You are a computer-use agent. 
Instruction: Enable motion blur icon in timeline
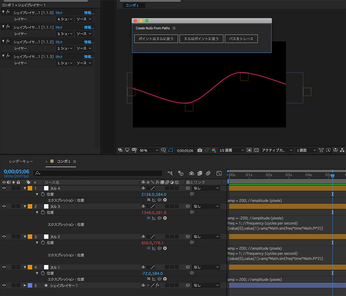(x=208, y=173)
